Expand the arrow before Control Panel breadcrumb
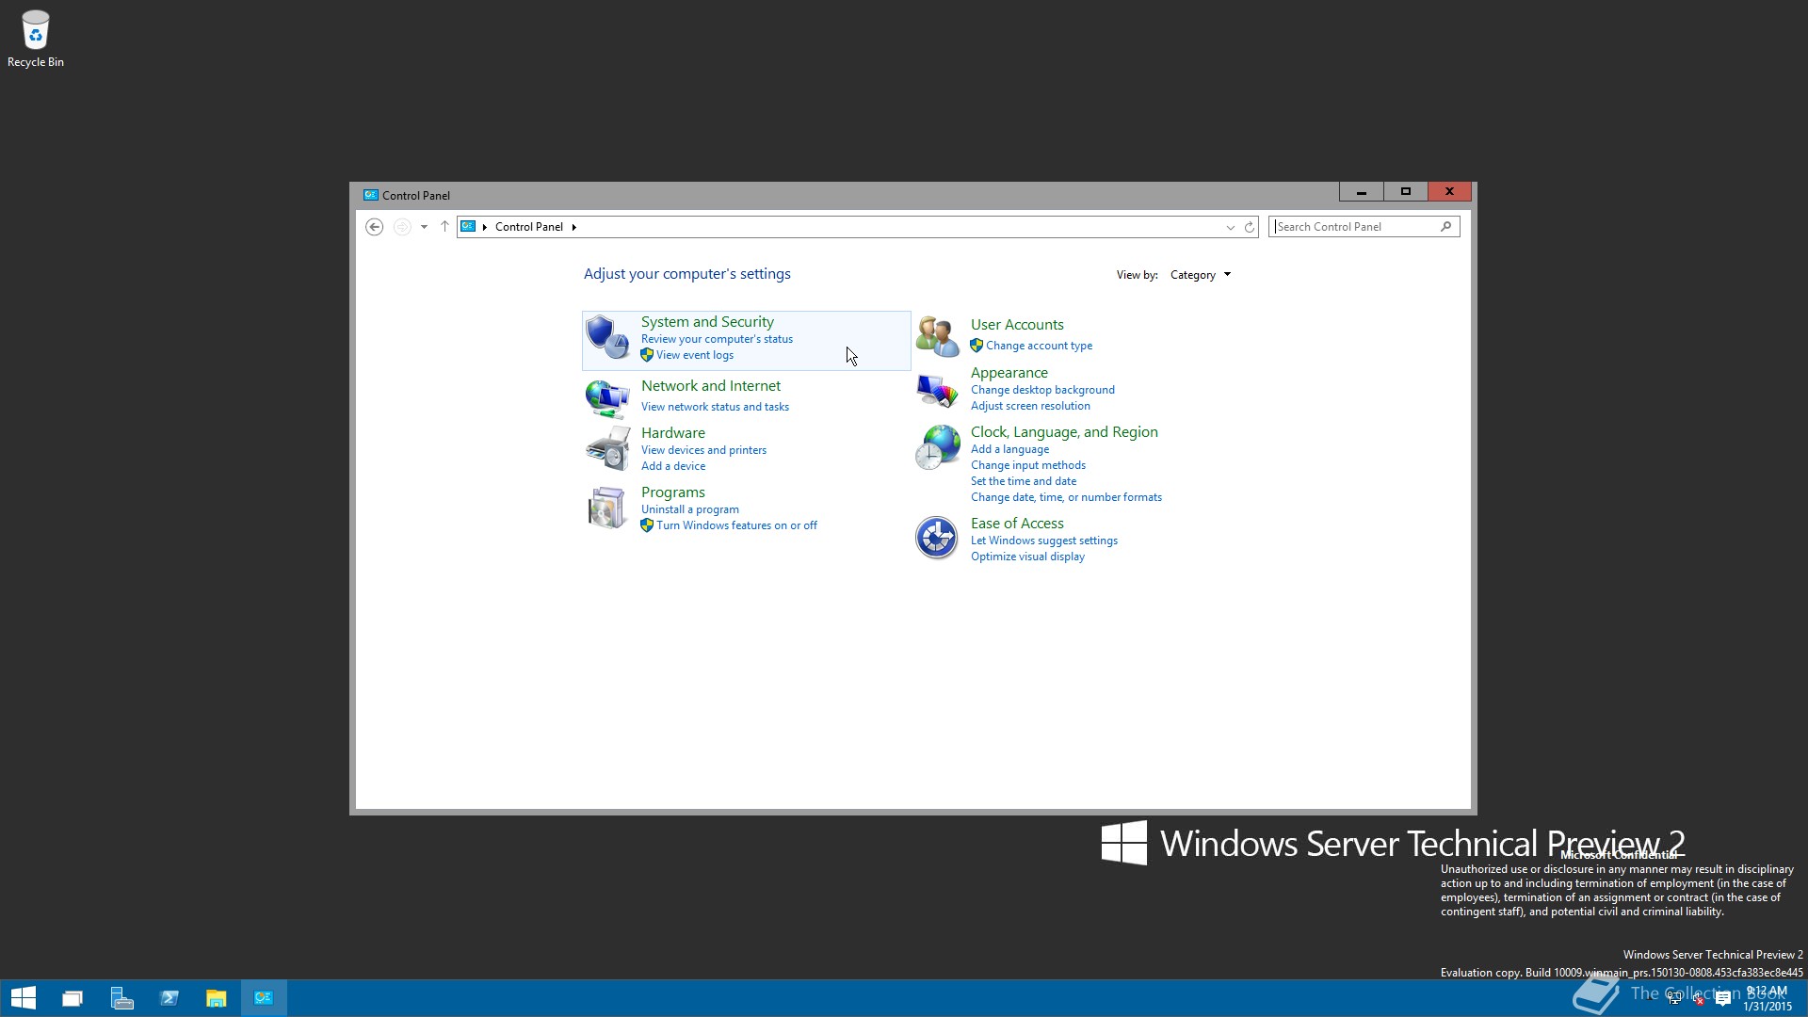This screenshot has width=1808, height=1017. [485, 227]
